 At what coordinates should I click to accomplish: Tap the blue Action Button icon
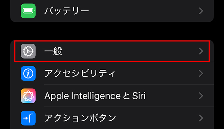point(28,118)
